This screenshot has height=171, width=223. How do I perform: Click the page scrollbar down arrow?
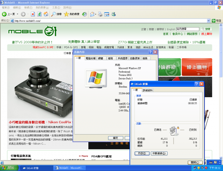221,158
